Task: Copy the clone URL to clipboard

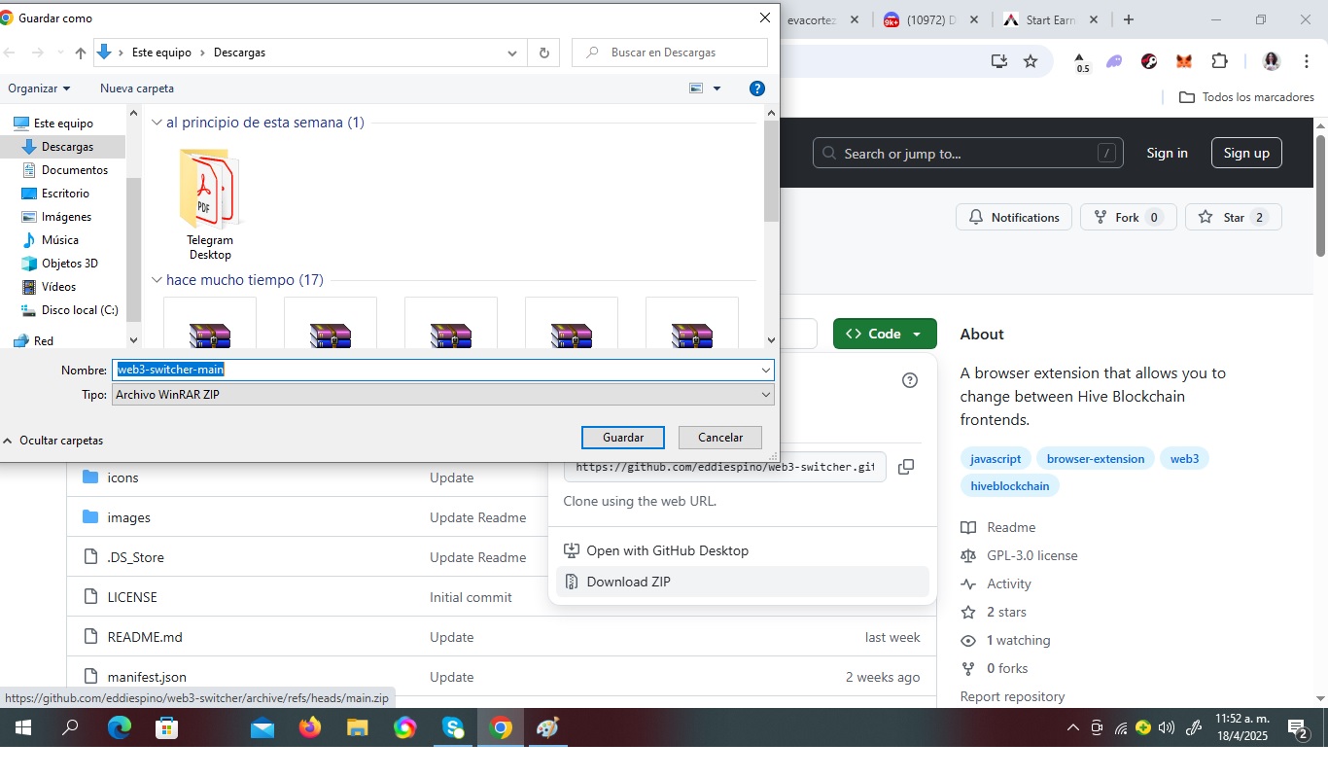Action: coord(906,467)
